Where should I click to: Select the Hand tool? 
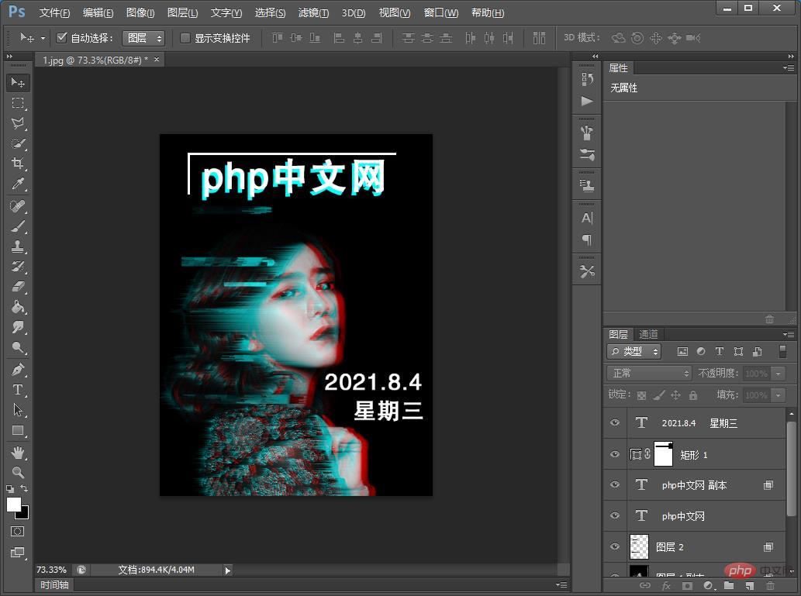coord(18,453)
